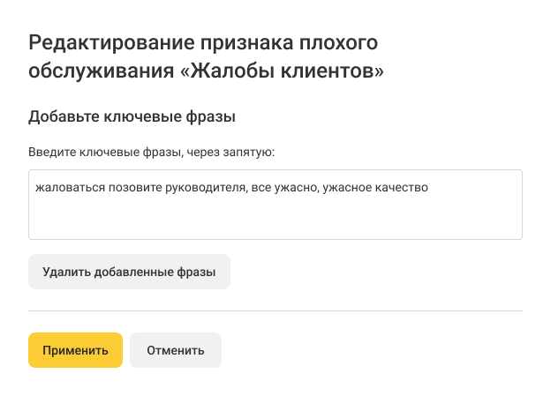Click the yellow "Применить" button

(x=75, y=350)
